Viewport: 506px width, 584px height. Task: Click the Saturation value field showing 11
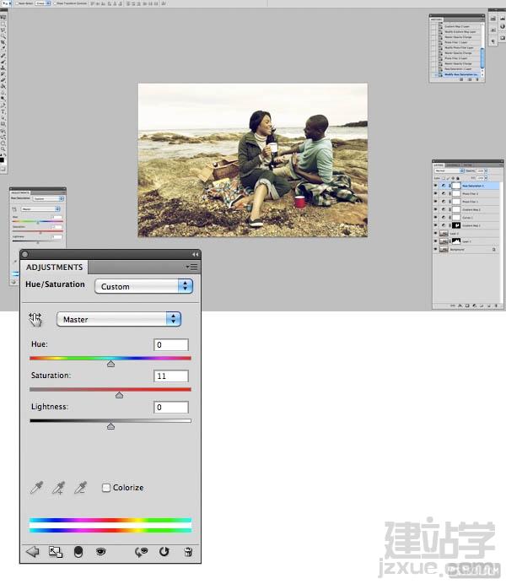(171, 376)
